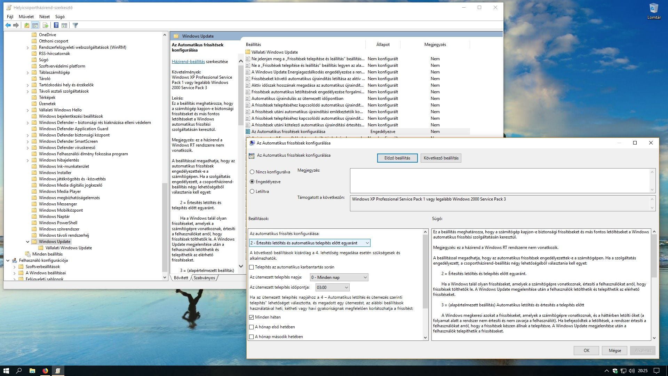Screen dimensions: 668x376
Task: Click the Minden beállítás icon in tree
Action: click(x=28, y=254)
